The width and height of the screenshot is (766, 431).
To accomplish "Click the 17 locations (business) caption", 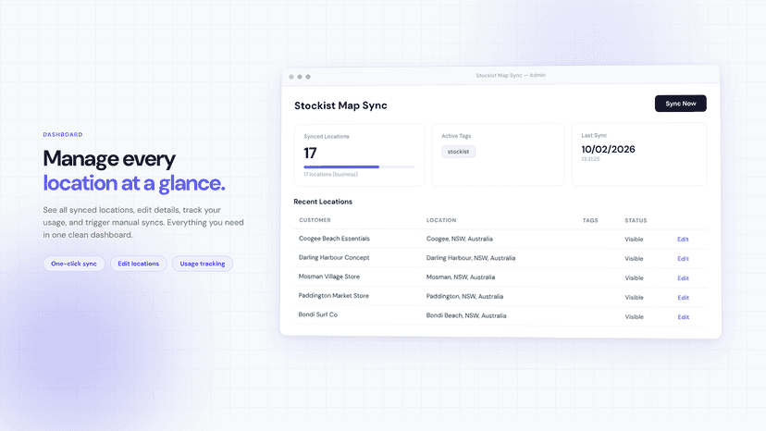I will point(330,175).
